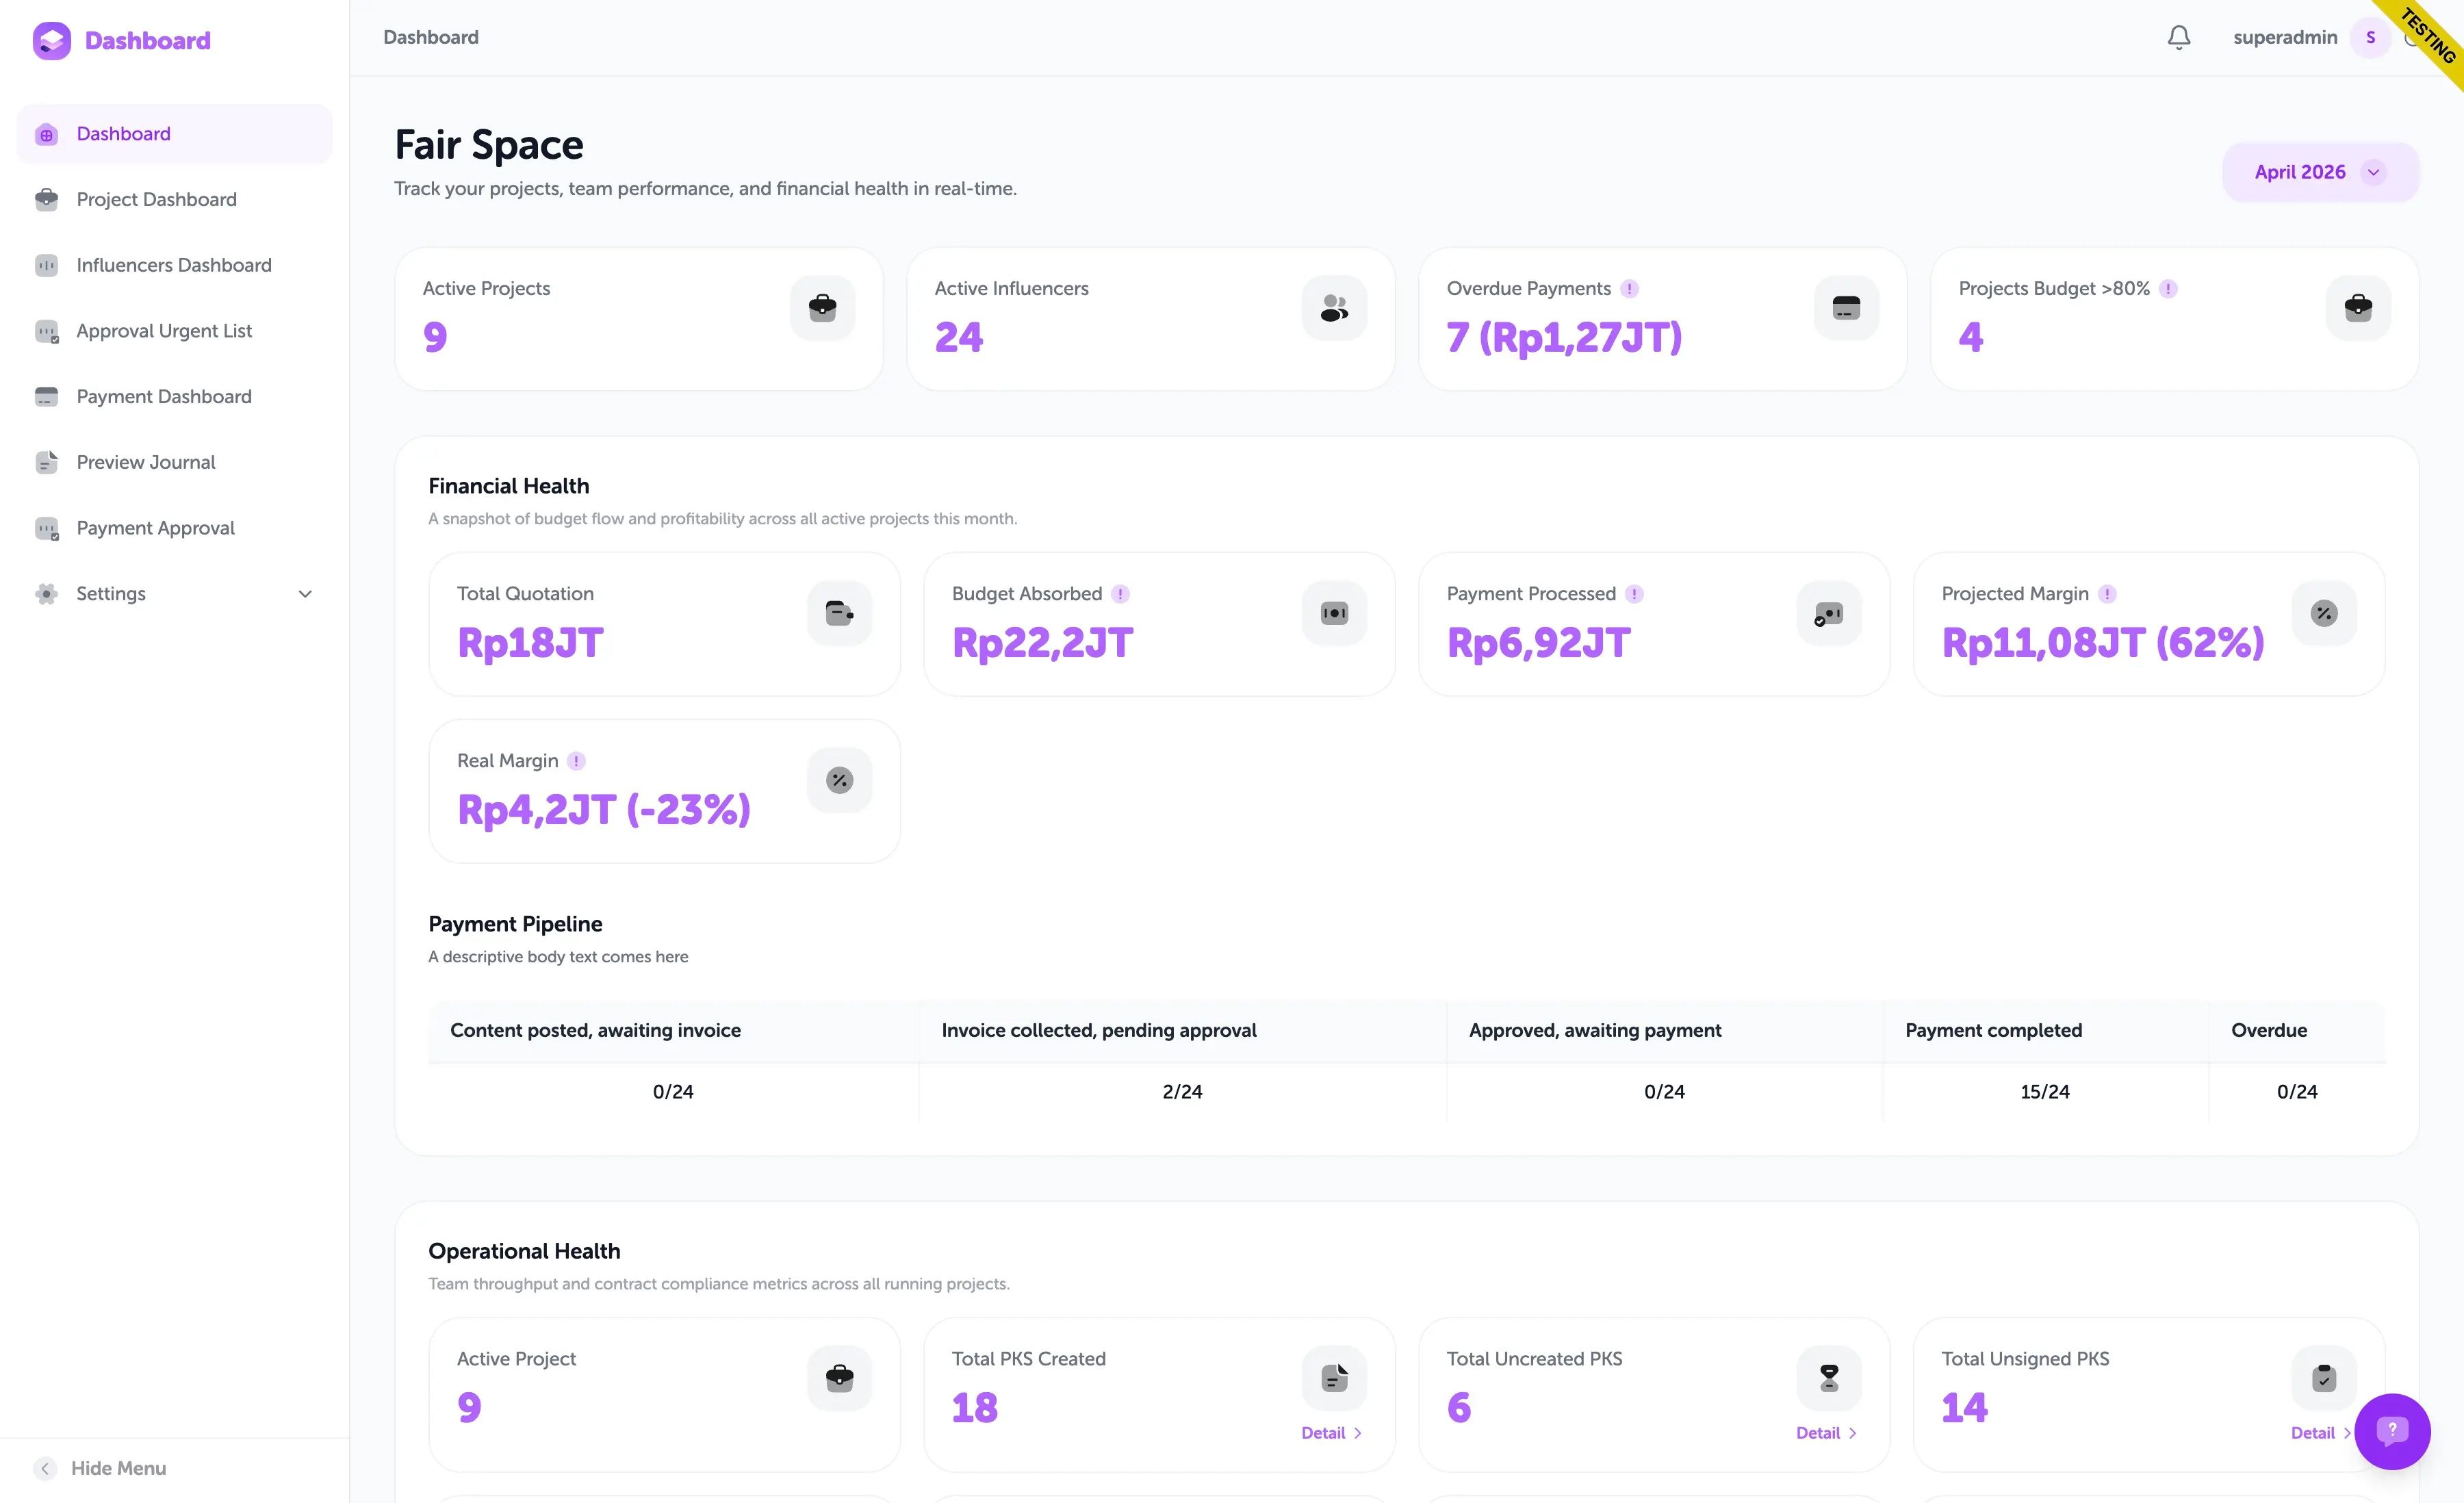Expand the Settings menu chevron
The image size is (2464, 1503).
pyautogui.click(x=305, y=594)
